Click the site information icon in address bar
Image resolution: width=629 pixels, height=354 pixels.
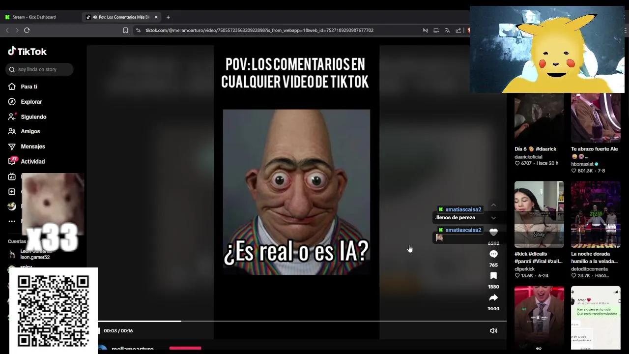point(138,30)
